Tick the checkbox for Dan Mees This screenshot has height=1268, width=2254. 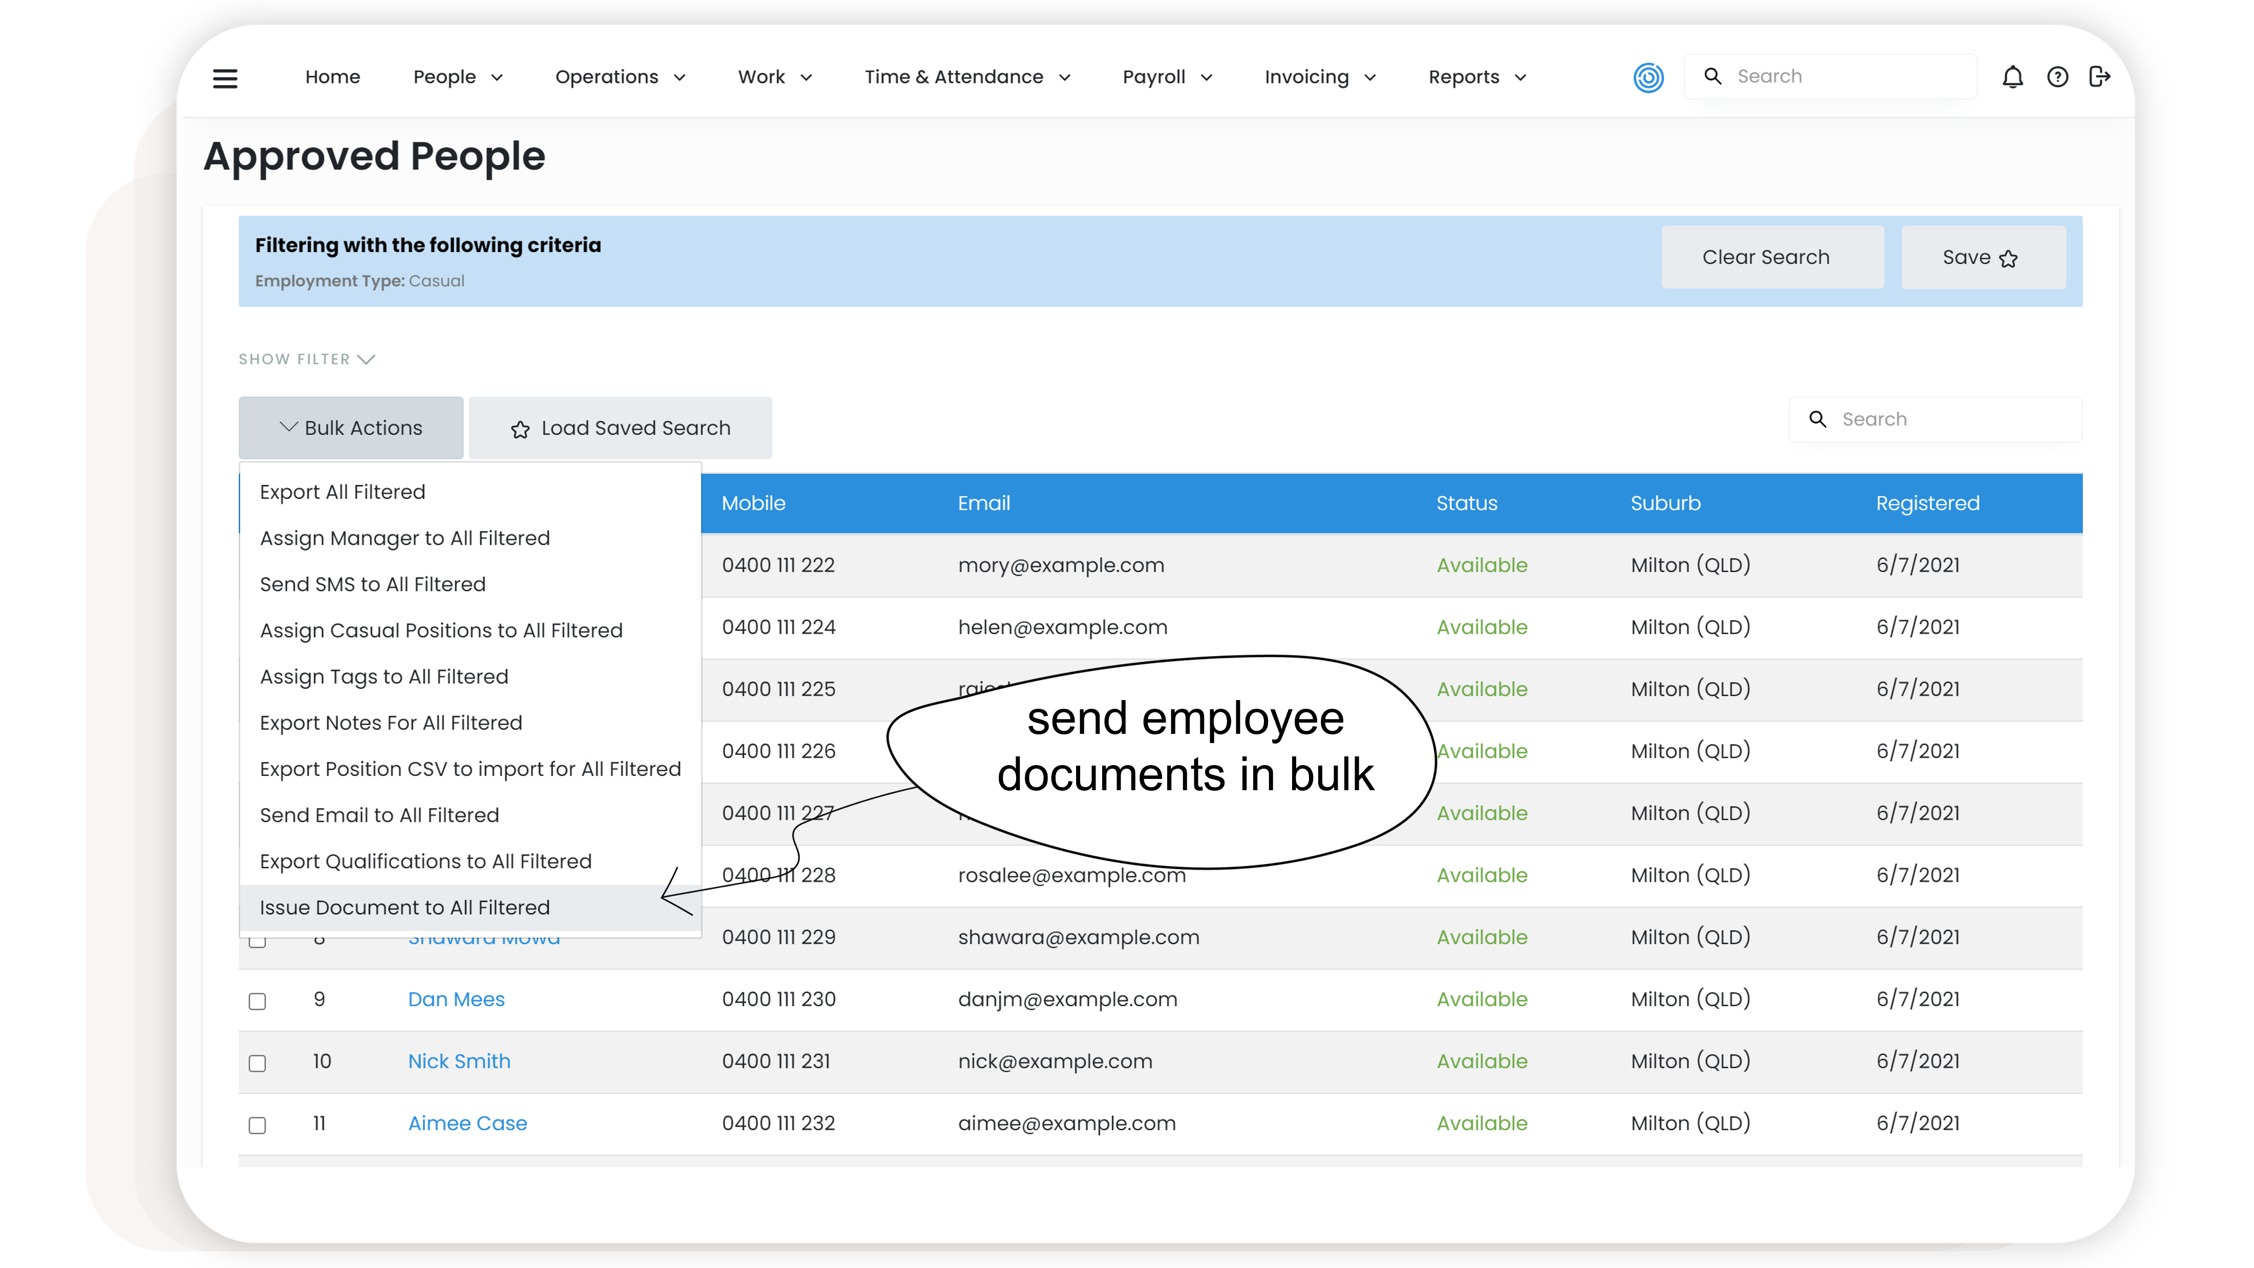point(257,1000)
